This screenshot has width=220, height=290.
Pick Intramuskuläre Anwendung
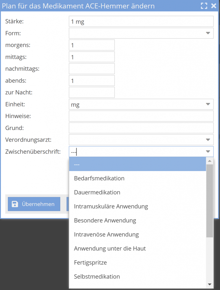137,206
